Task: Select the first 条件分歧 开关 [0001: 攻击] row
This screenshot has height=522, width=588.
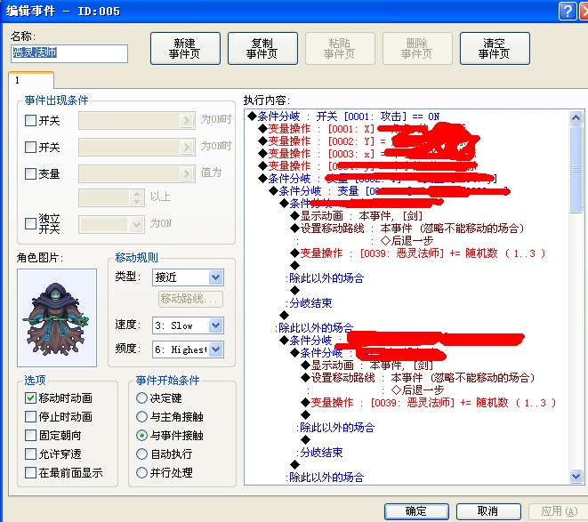Action: coord(343,116)
